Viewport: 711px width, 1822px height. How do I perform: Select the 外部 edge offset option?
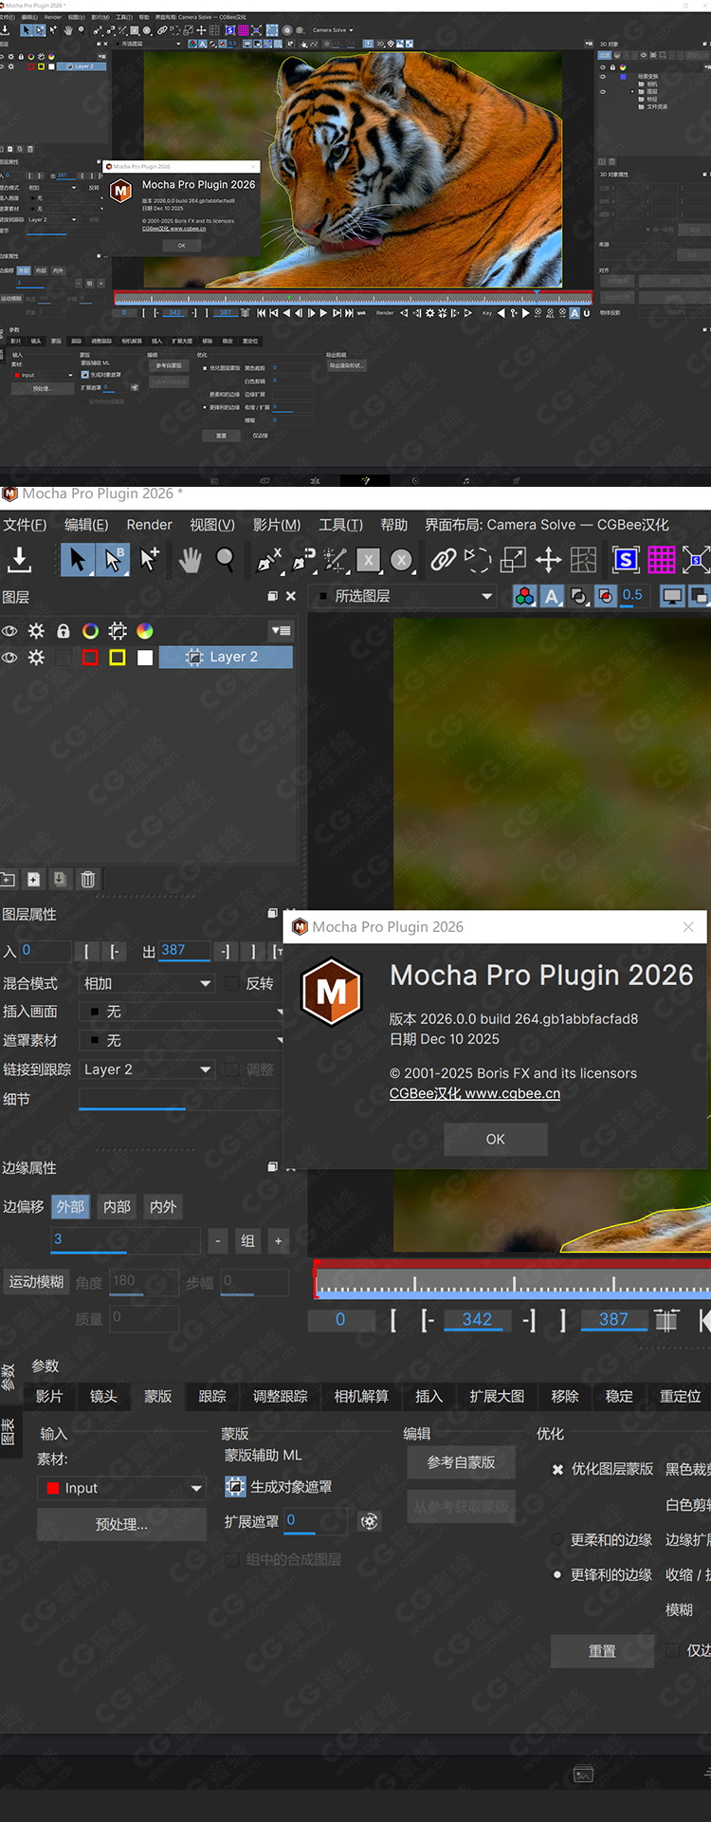tap(70, 1207)
